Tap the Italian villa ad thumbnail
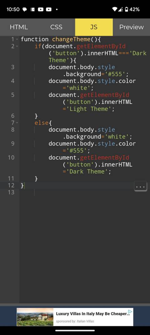 pos(35,317)
